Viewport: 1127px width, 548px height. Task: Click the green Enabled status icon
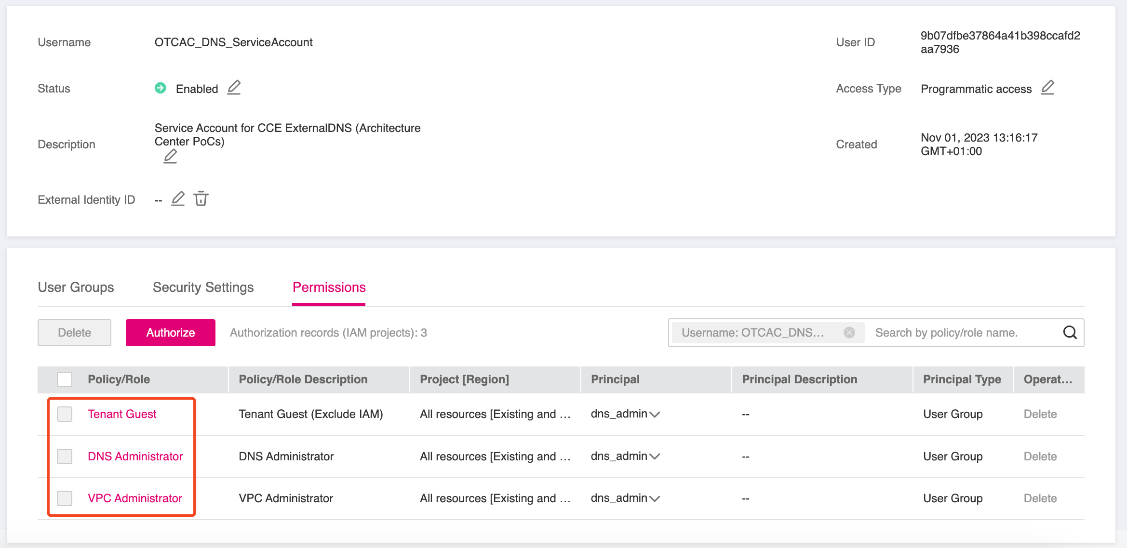click(161, 88)
